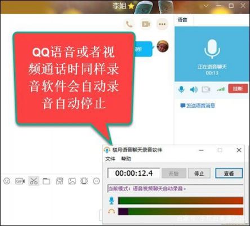Hang up the call with 挂断 button

tap(238, 89)
